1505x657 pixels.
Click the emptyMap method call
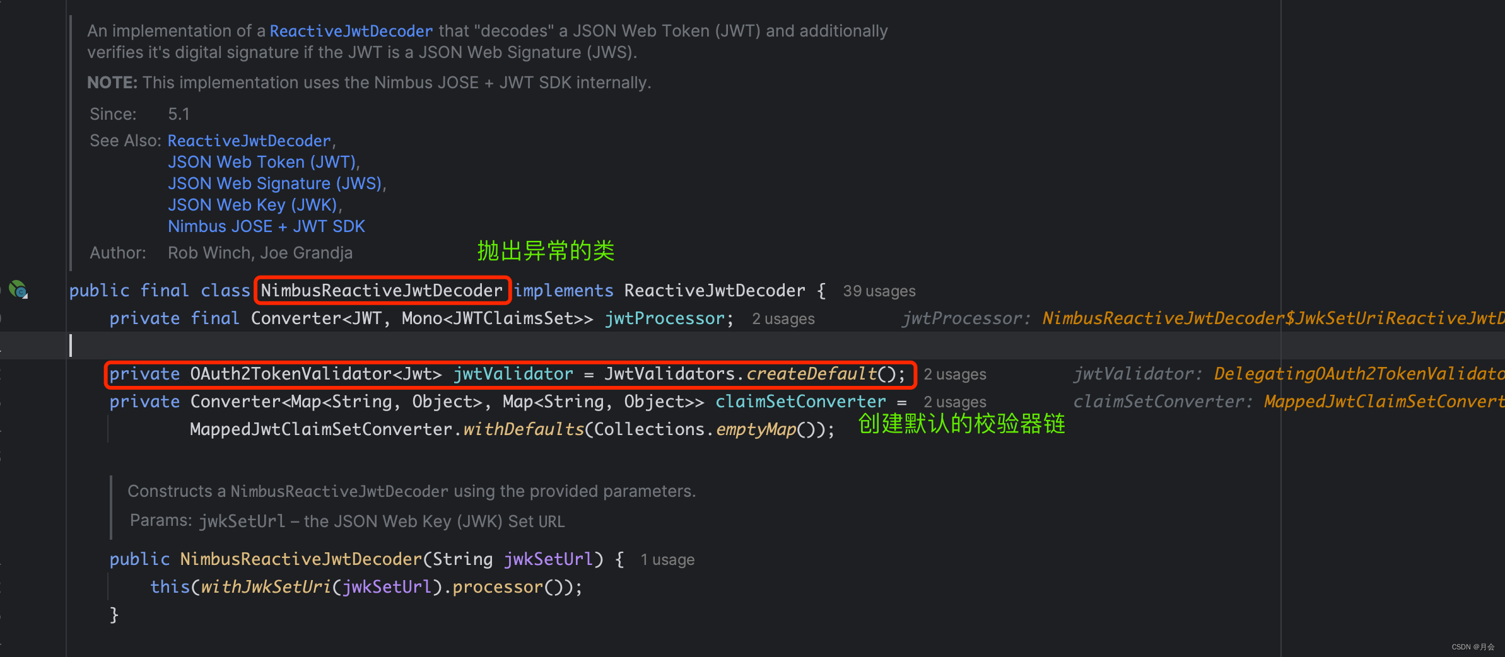pos(756,429)
